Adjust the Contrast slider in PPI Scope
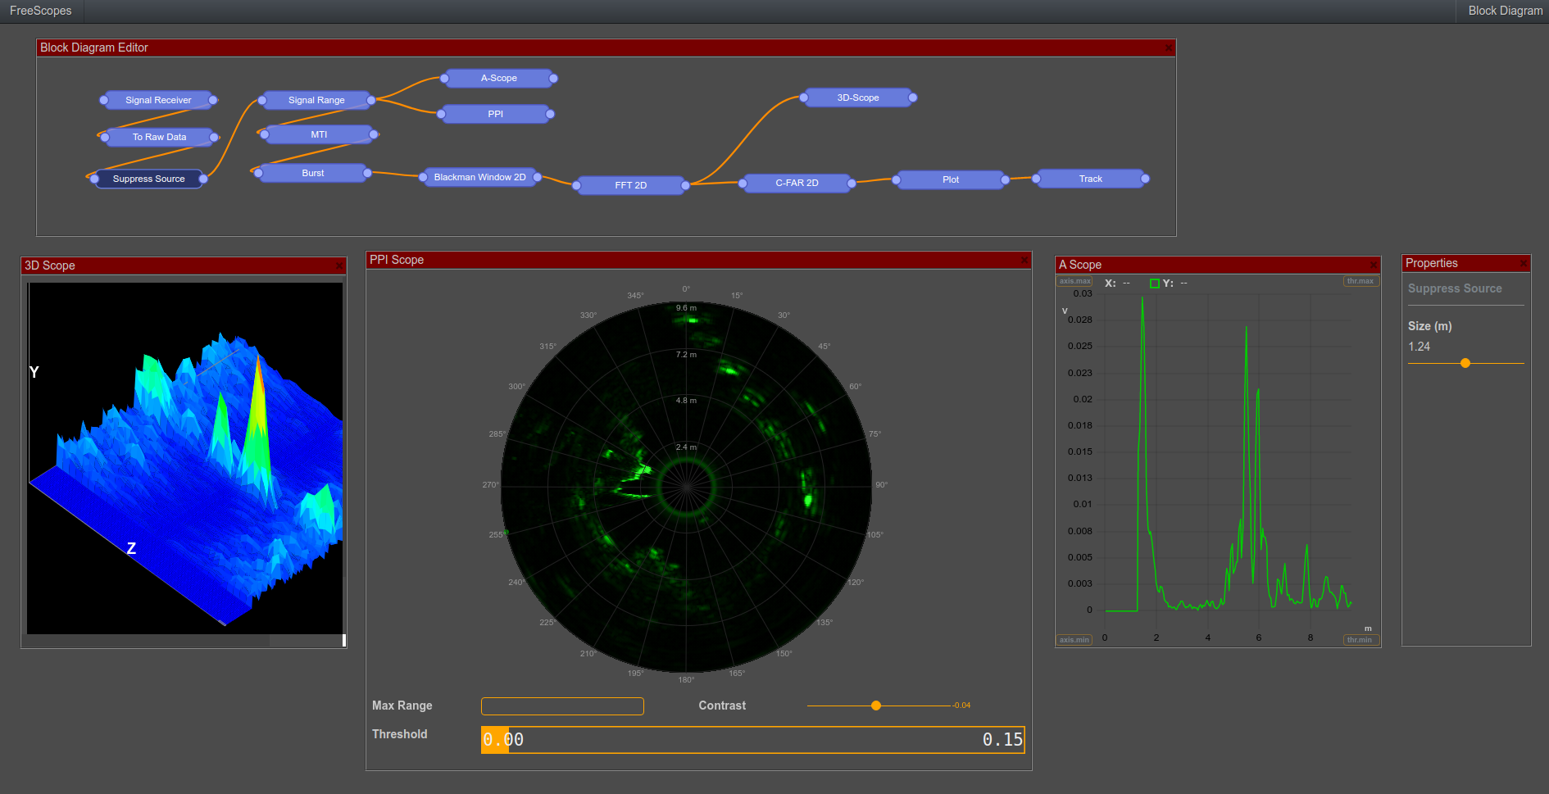 pos(875,706)
